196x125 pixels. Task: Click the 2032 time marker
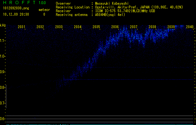click(x=40, y=27)
